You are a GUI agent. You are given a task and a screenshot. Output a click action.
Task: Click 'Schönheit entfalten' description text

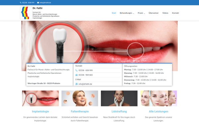80,119
